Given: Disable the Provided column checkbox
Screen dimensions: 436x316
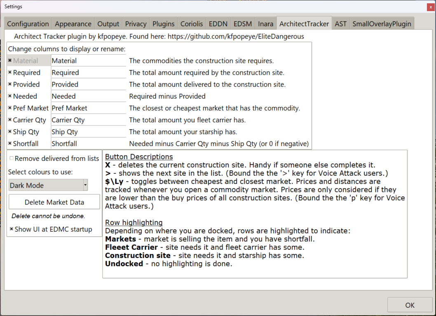Looking at the screenshot, I should point(10,84).
